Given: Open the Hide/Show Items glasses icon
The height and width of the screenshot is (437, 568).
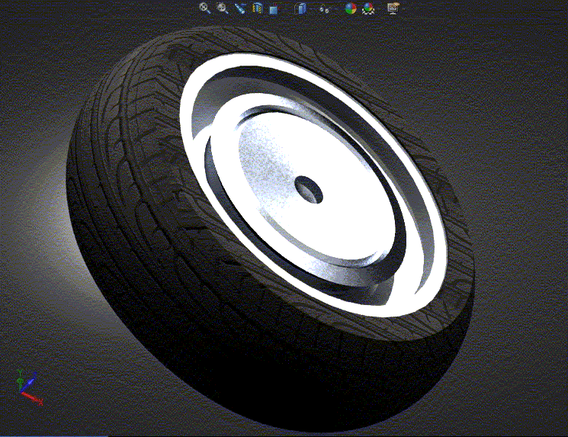Looking at the screenshot, I should 324,8.
